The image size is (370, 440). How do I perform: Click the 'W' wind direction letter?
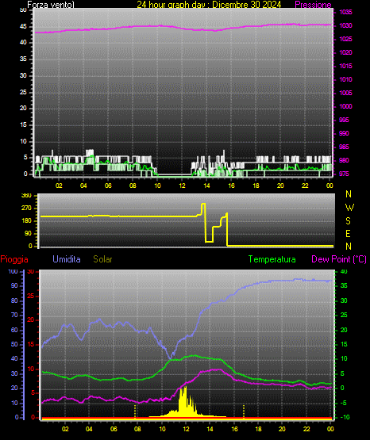[349, 208]
